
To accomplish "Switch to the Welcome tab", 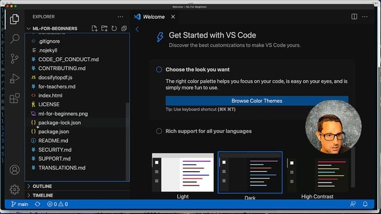I will [x=154, y=17].
